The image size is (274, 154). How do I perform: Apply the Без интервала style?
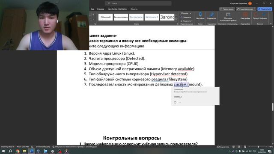pyautogui.click(x=121, y=17)
